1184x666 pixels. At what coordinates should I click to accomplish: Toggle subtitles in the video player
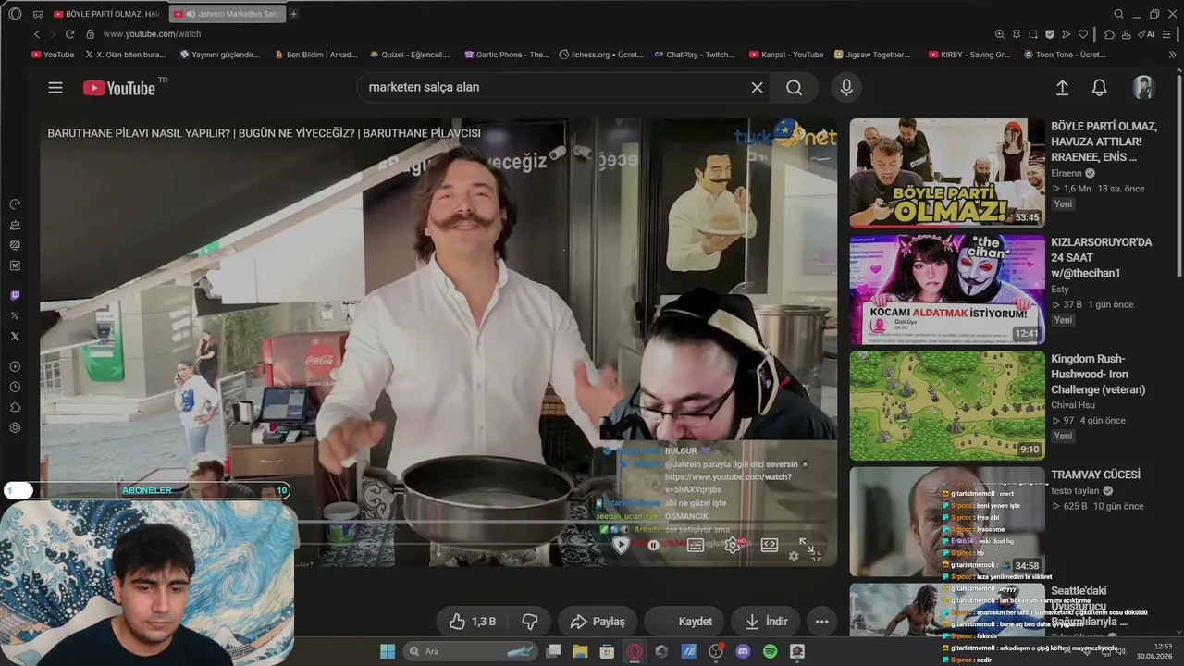tap(696, 545)
